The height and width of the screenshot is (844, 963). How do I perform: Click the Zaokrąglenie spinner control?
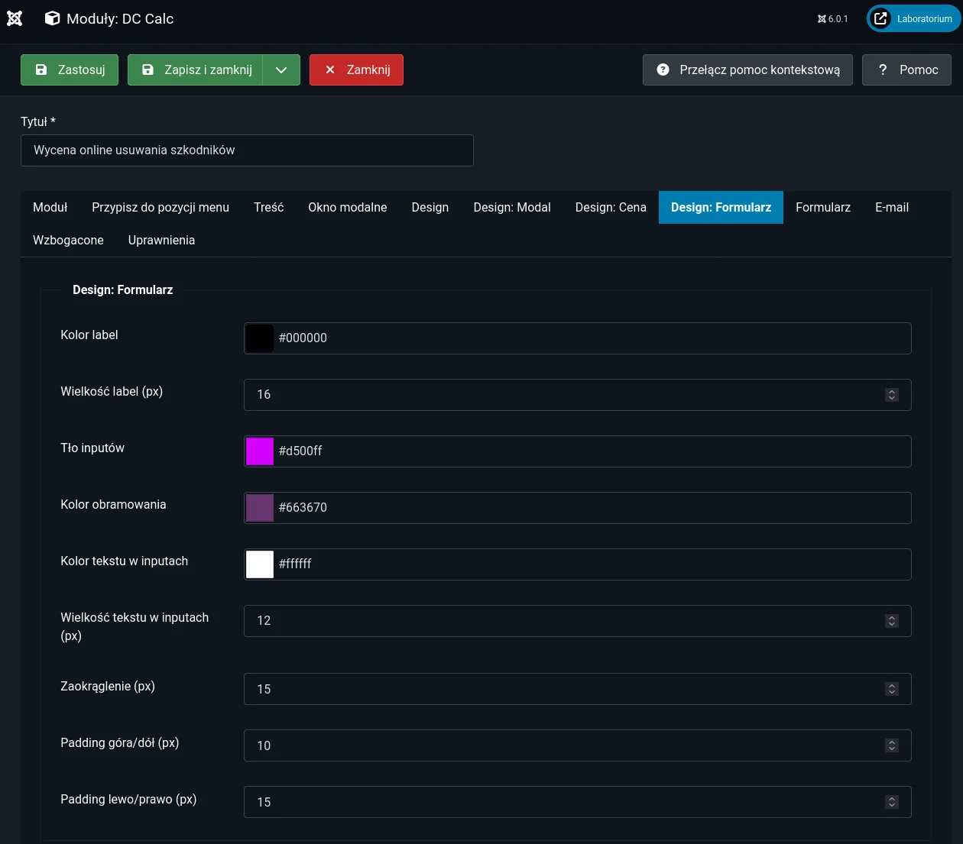(x=891, y=689)
